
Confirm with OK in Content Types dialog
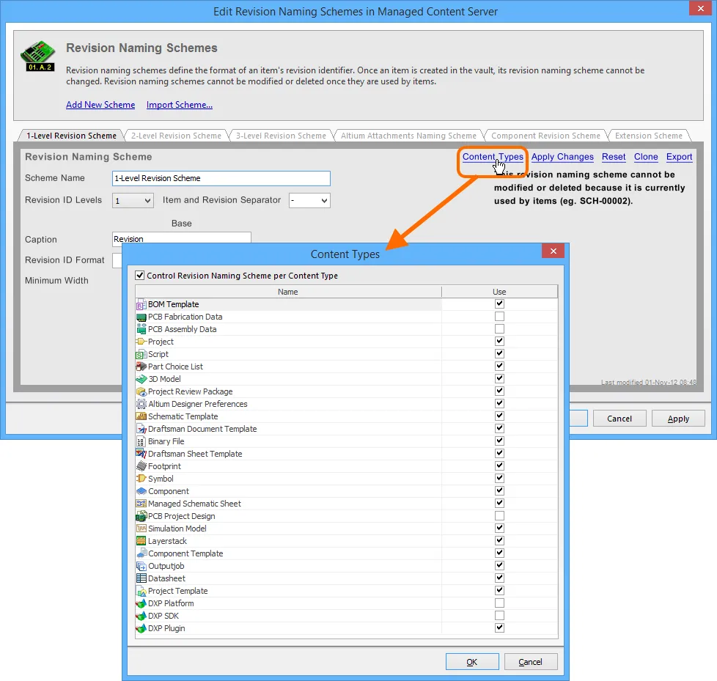[x=472, y=662]
